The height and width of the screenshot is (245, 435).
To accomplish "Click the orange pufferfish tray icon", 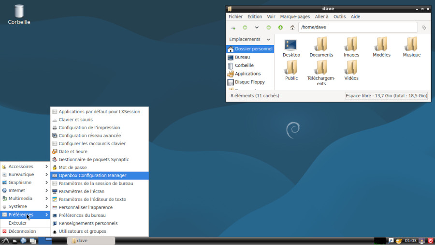I will [399, 241].
